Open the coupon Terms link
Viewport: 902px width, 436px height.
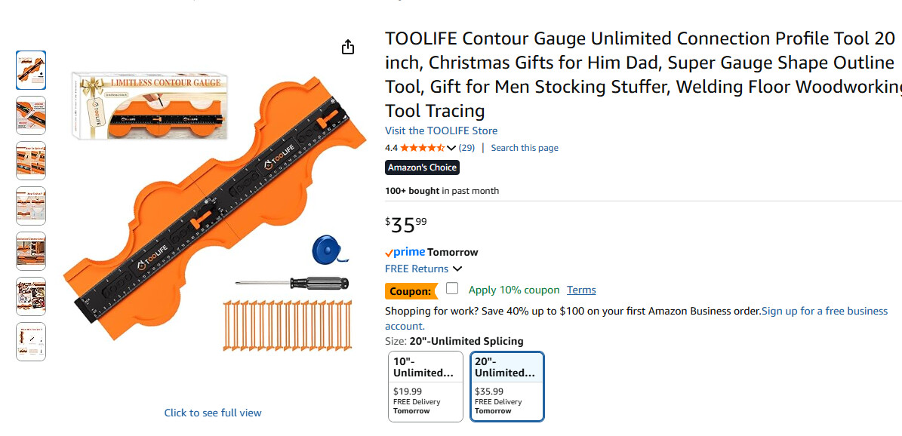(581, 290)
